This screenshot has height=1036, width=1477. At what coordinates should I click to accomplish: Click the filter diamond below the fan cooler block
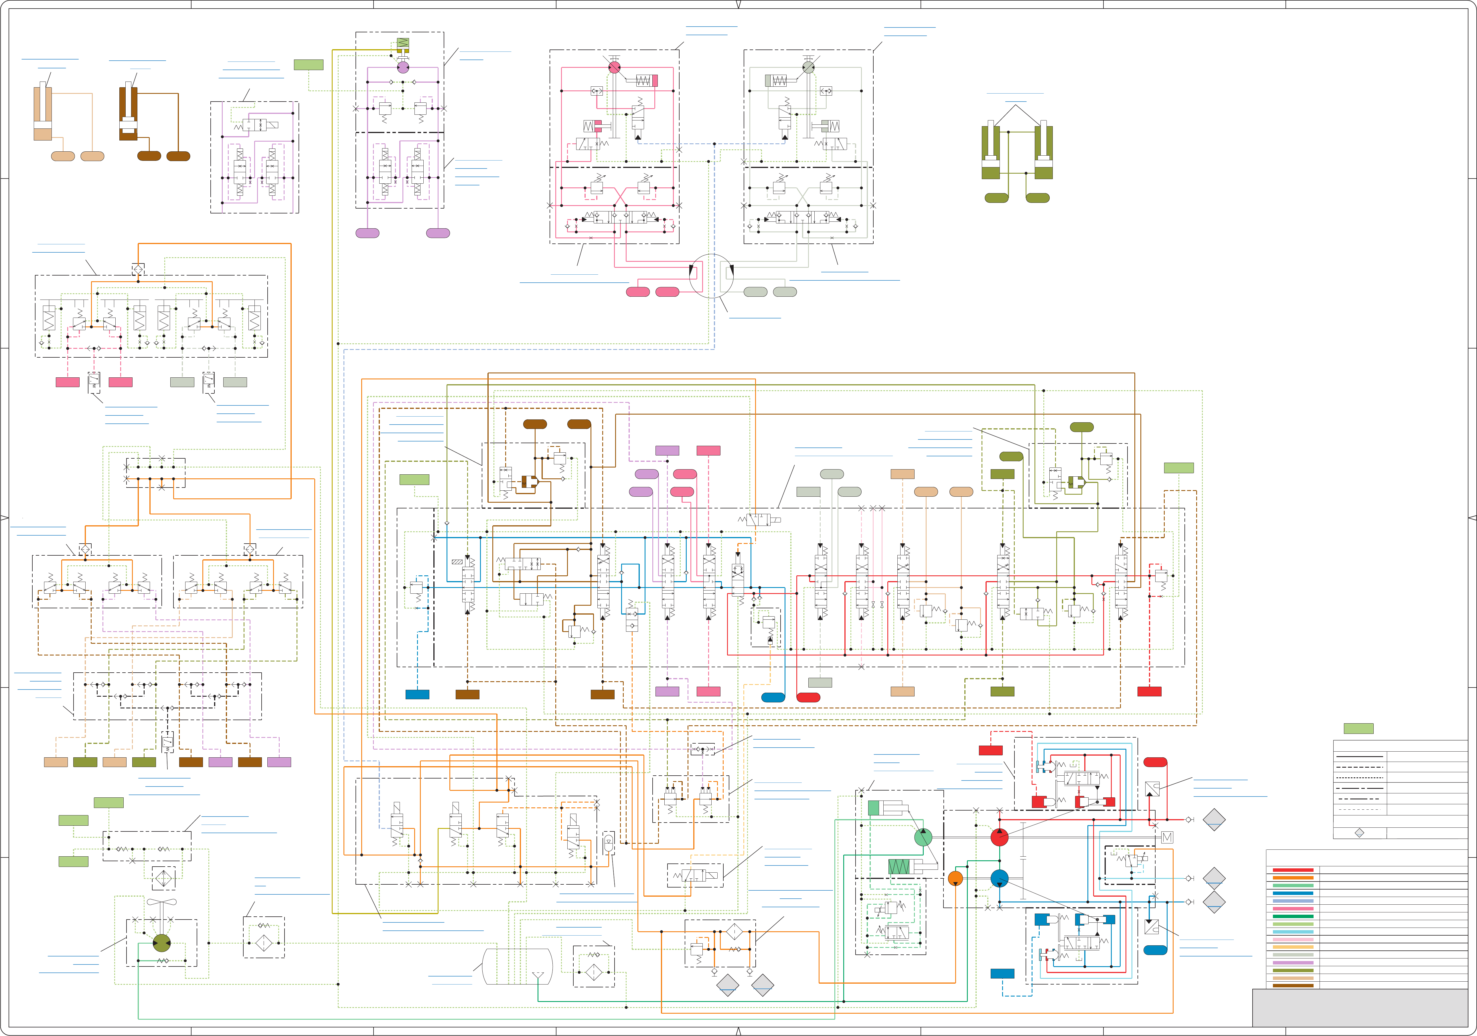(x=163, y=878)
